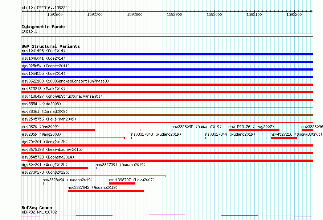Viewport: 323px width, 220px height.
Task: Click the esv1595476 (Levy2007) label
Action: click(251, 127)
